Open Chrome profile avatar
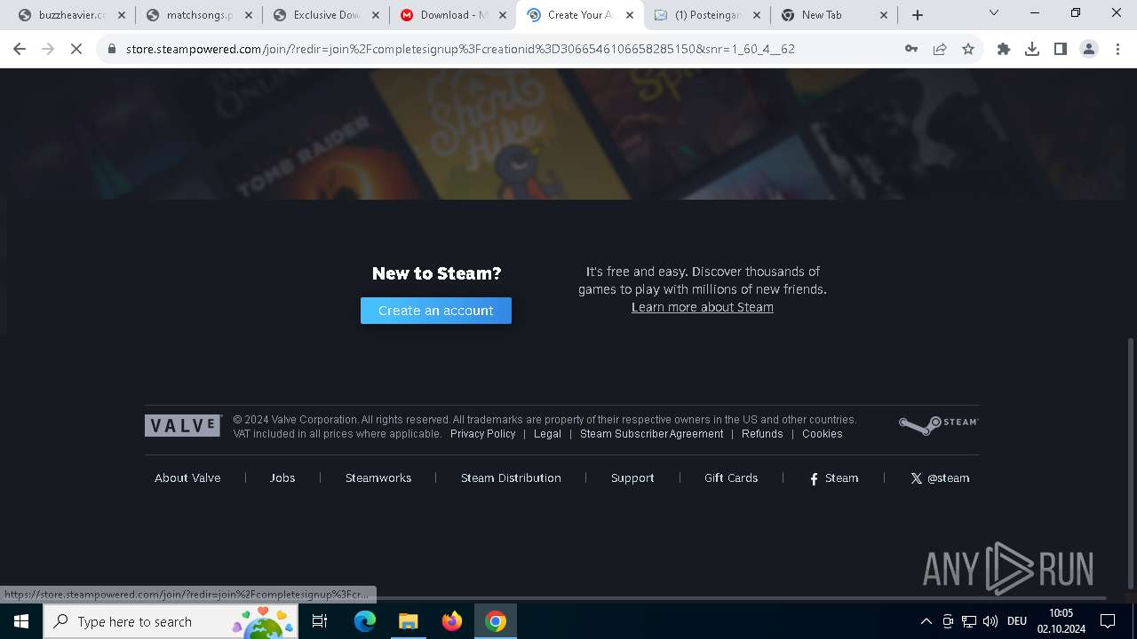The height and width of the screenshot is (639, 1137). tap(1089, 49)
